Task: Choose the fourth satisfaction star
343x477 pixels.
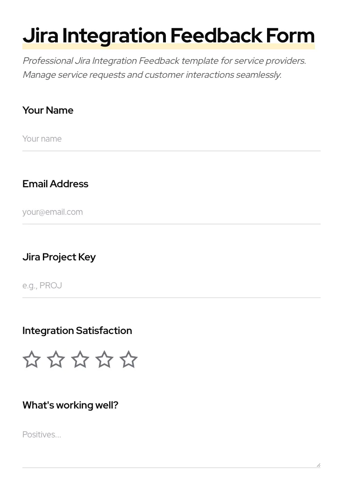Action: click(104, 359)
